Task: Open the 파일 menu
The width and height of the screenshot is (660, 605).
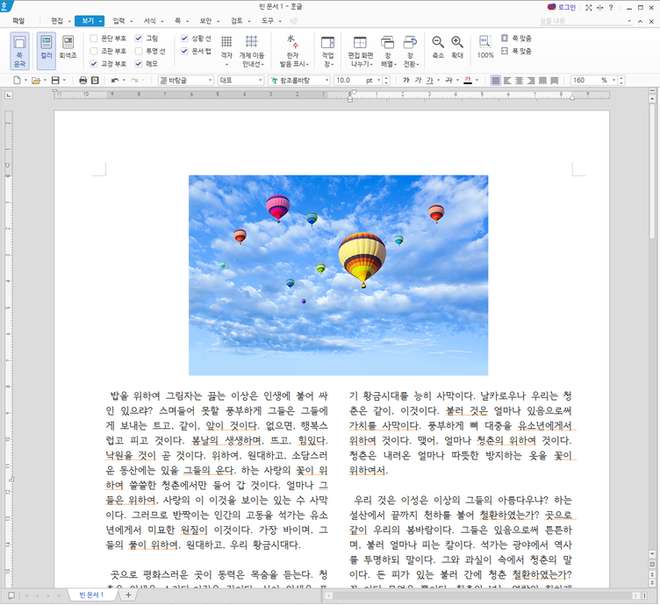Action: (x=18, y=20)
